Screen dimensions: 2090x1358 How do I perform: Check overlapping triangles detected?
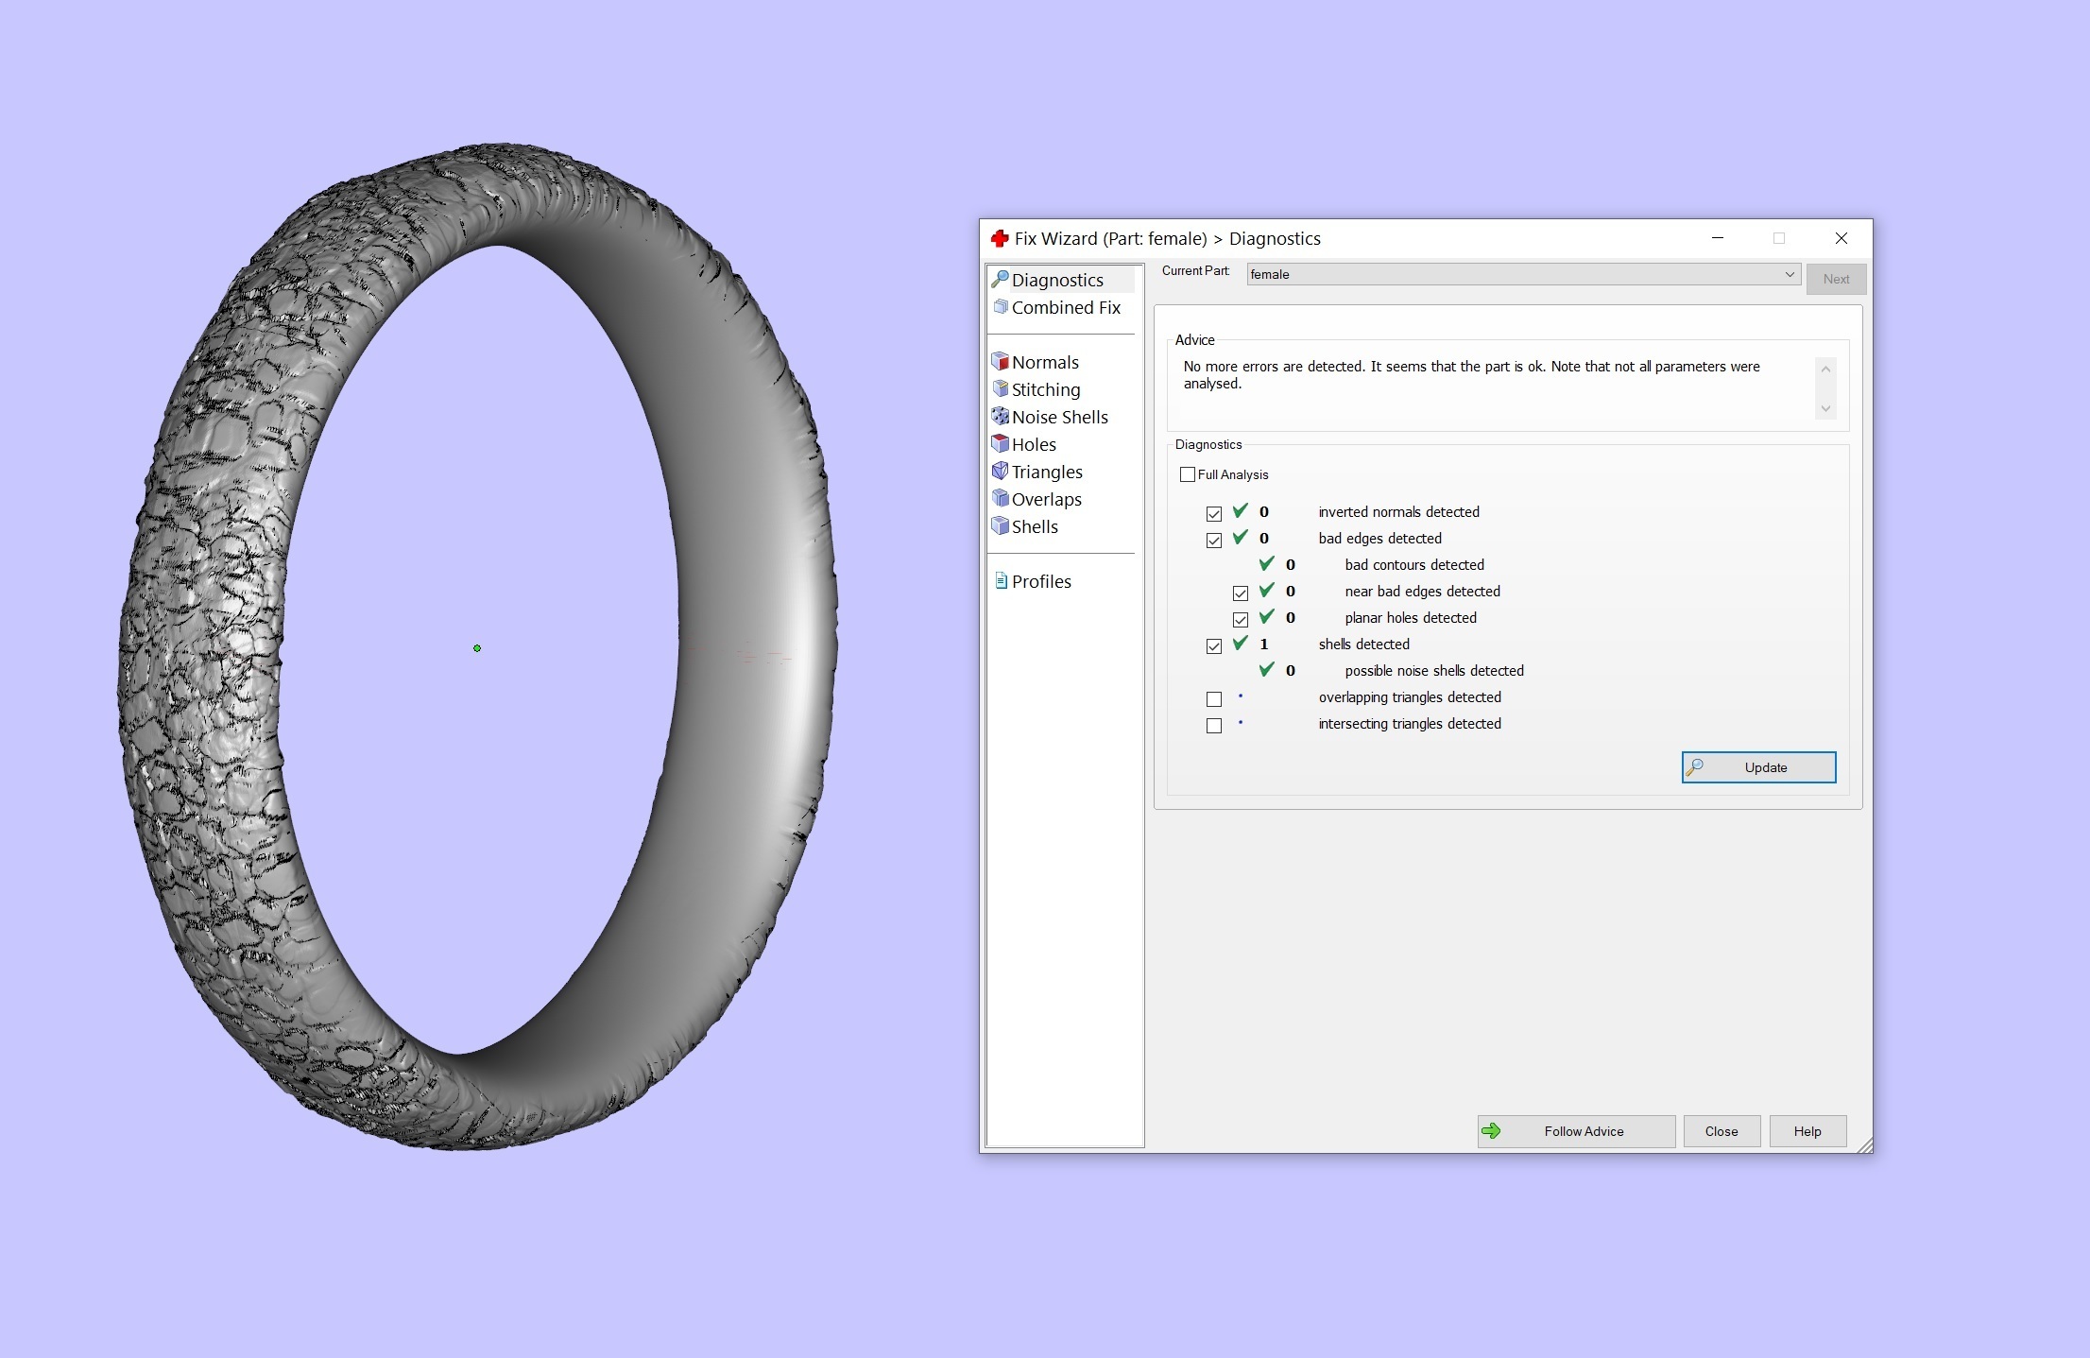point(1214,698)
